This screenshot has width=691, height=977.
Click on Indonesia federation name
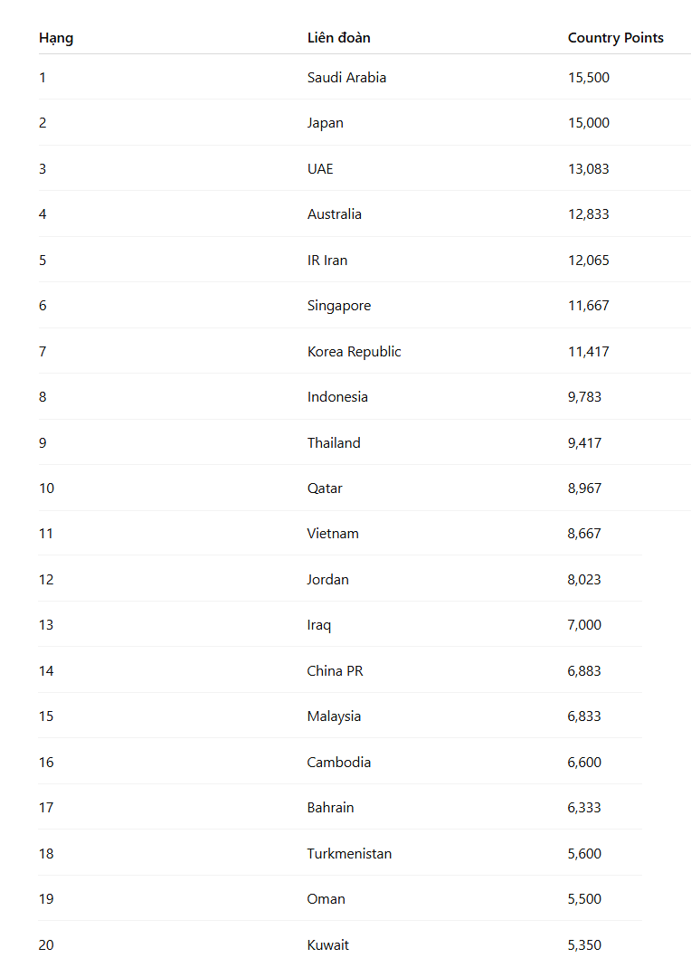click(337, 397)
